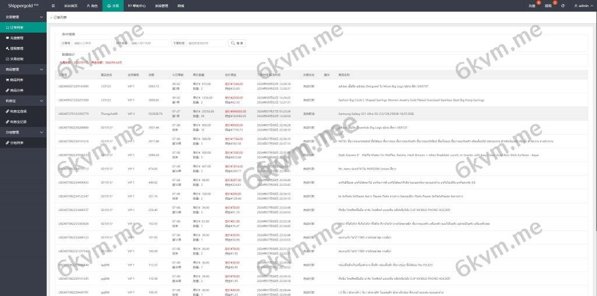Open 充值管理 in the sidebar
597x296 pixels.
click(x=16, y=38)
